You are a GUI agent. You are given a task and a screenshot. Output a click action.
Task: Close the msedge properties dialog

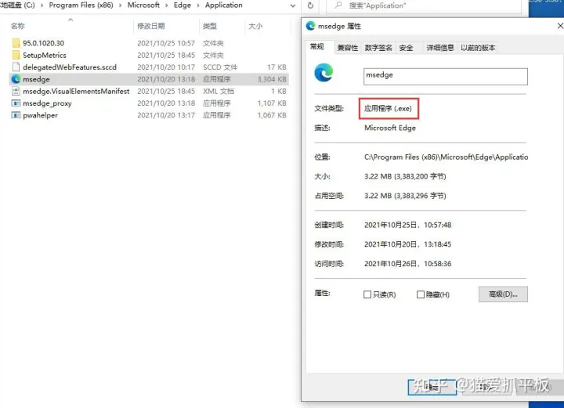(559, 26)
